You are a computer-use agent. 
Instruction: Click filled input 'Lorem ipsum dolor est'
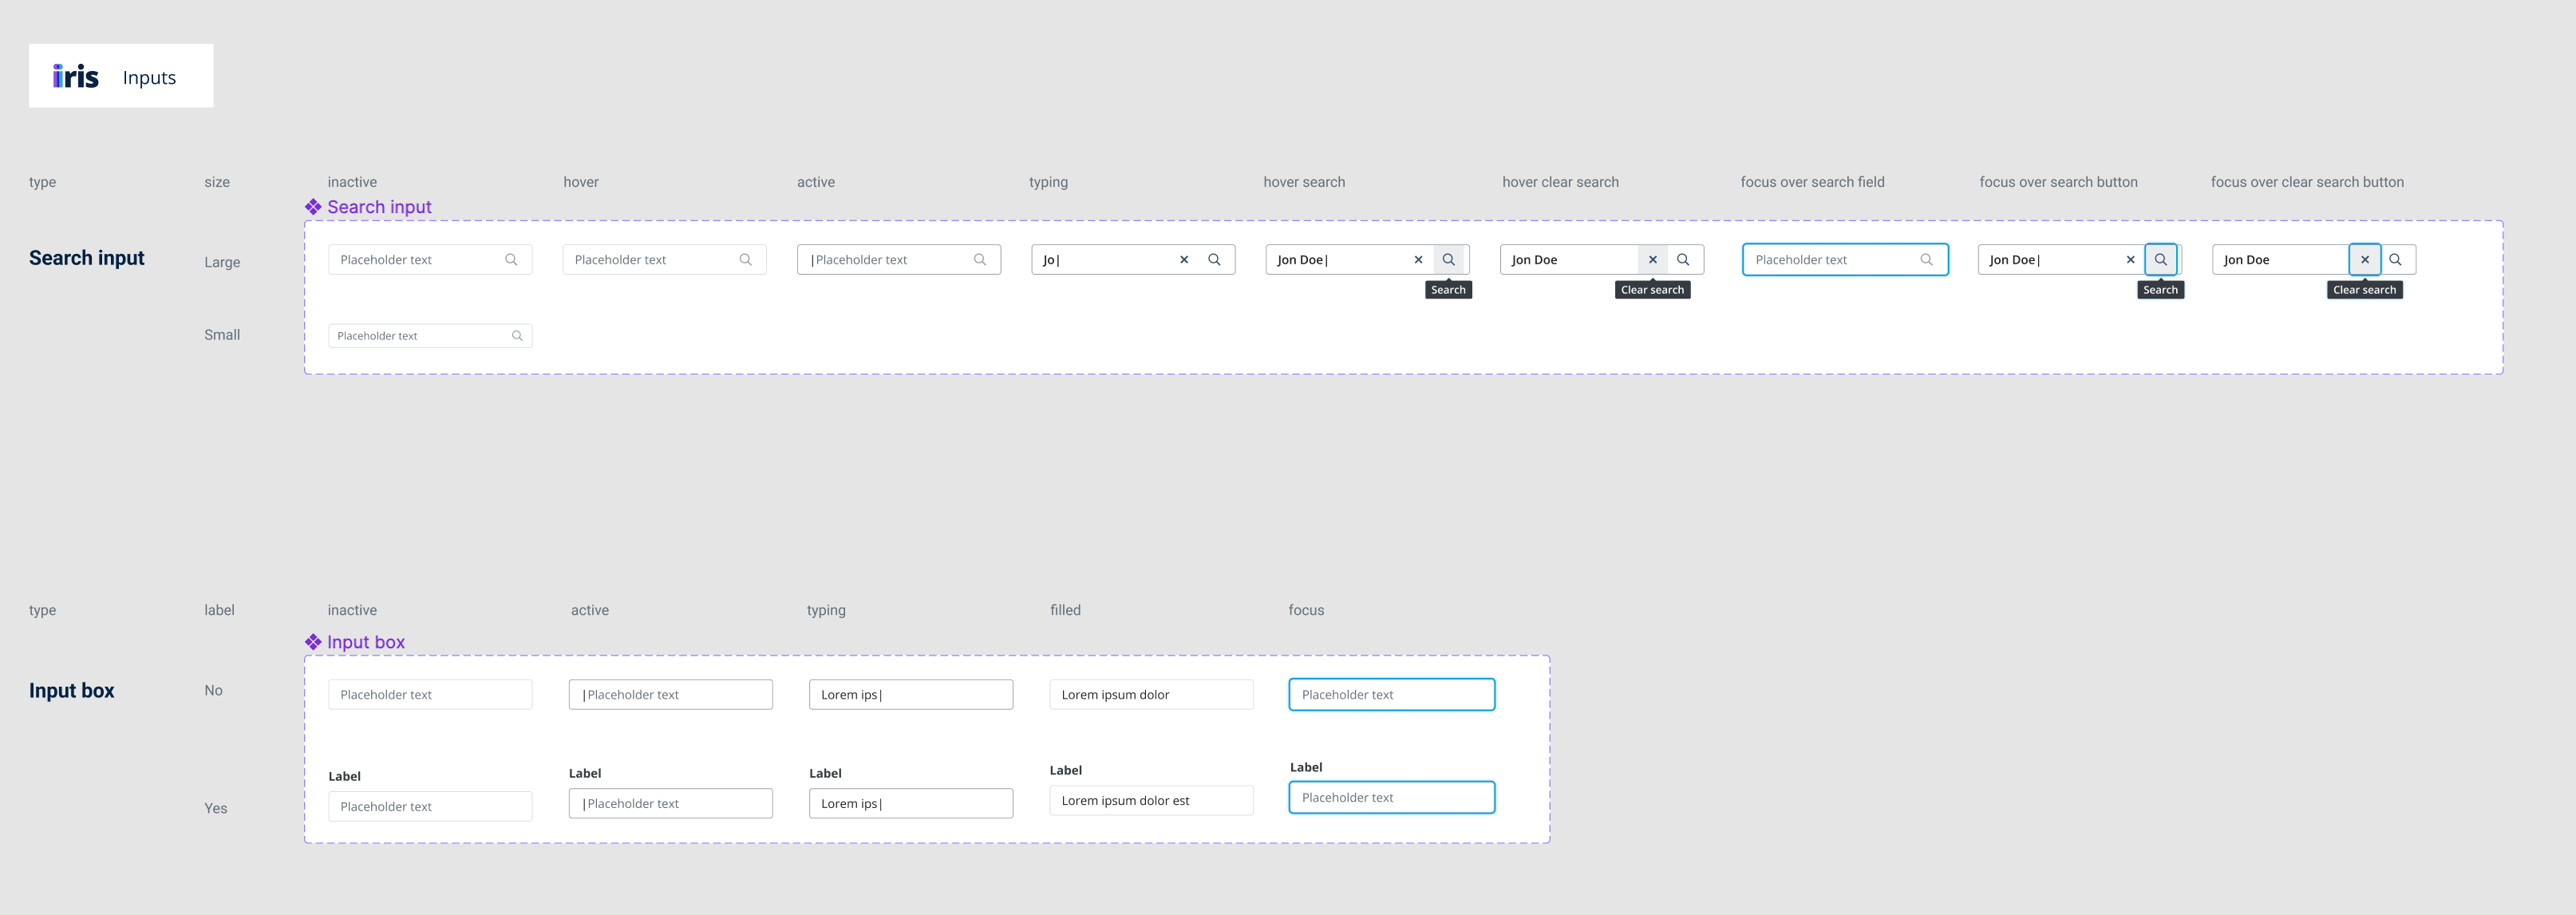pyautogui.click(x=1151, y=801)
